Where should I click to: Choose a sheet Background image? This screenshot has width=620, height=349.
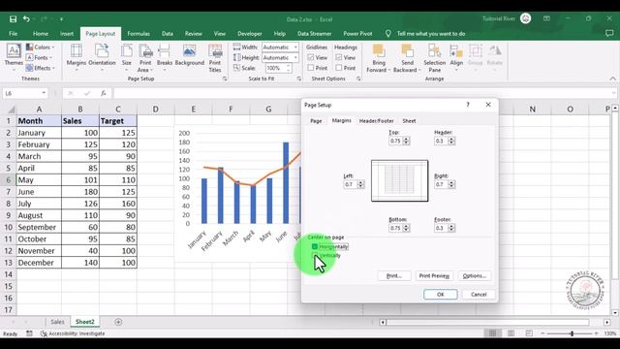[x=190, y=56]
